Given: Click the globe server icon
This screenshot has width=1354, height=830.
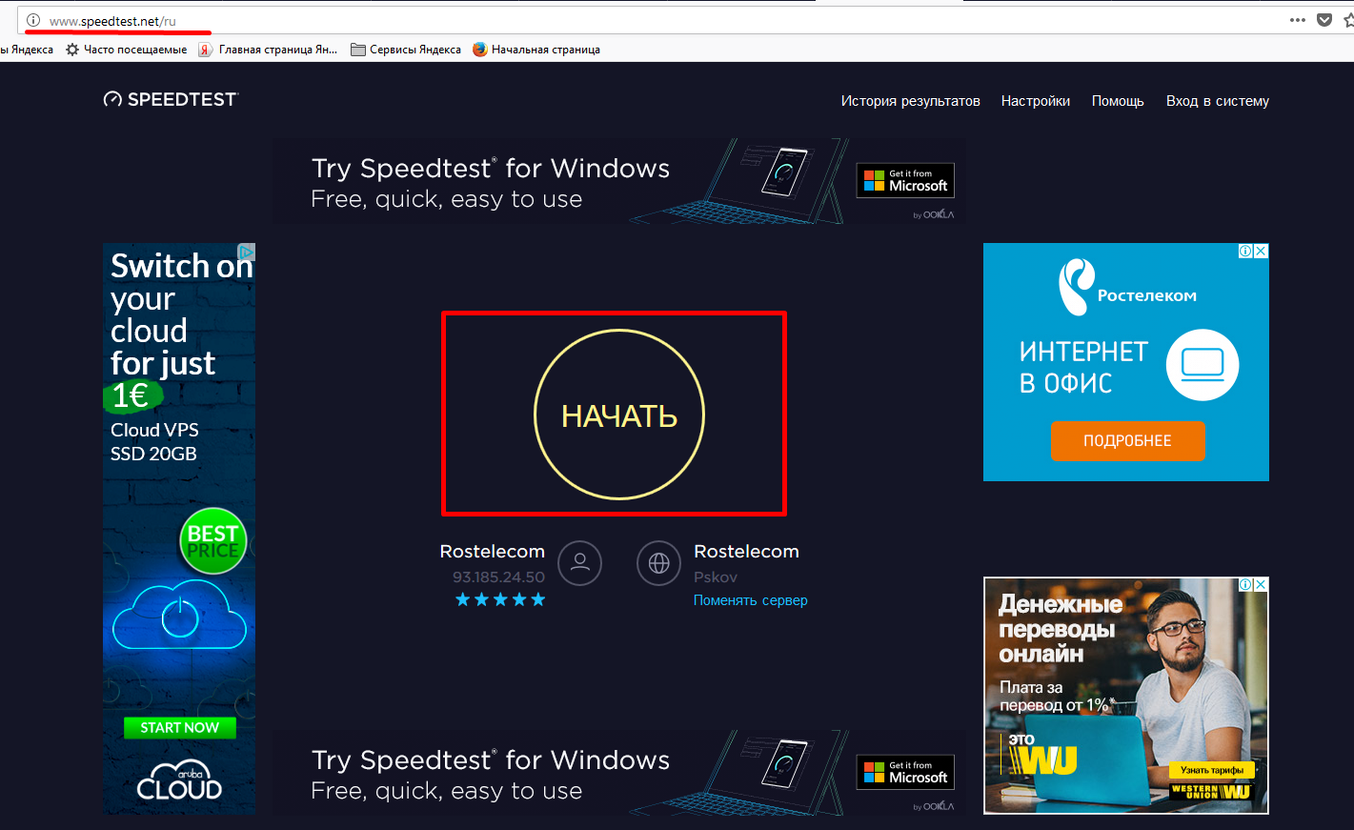Looking at the screenshot, I should tap(658, 563).
